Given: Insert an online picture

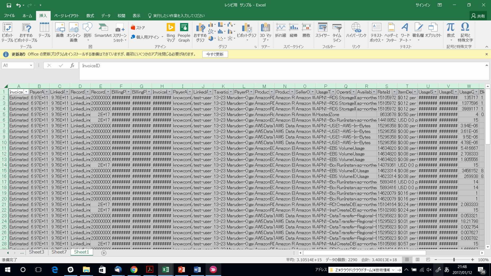Looking at the screenshot, I should click(x=74, y=32).
